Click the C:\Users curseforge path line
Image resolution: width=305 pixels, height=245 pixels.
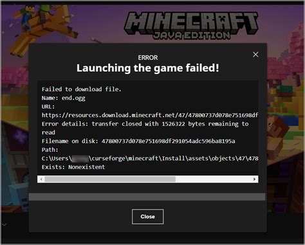click(150, 158)
